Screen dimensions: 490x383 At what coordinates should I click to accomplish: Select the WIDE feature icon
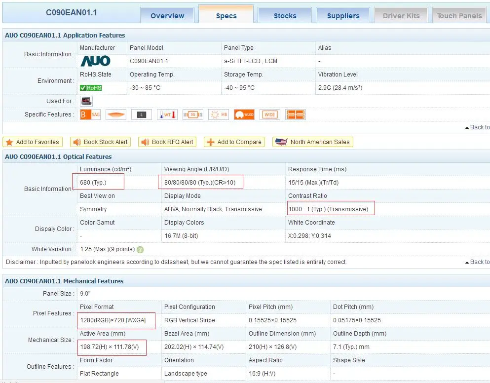[x=270, y=115]
